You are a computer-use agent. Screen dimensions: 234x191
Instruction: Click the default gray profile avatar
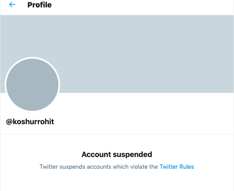click(x=32, y=84)
